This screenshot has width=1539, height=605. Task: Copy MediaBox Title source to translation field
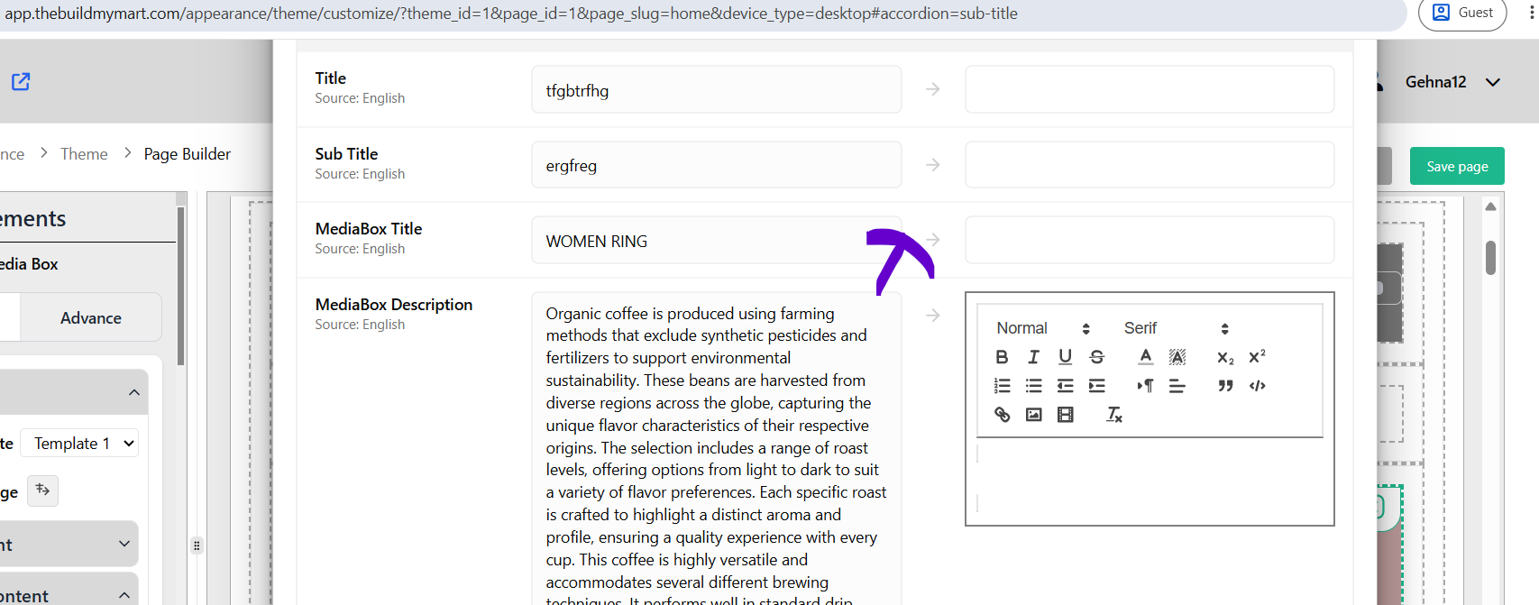[x=933, y=240]
